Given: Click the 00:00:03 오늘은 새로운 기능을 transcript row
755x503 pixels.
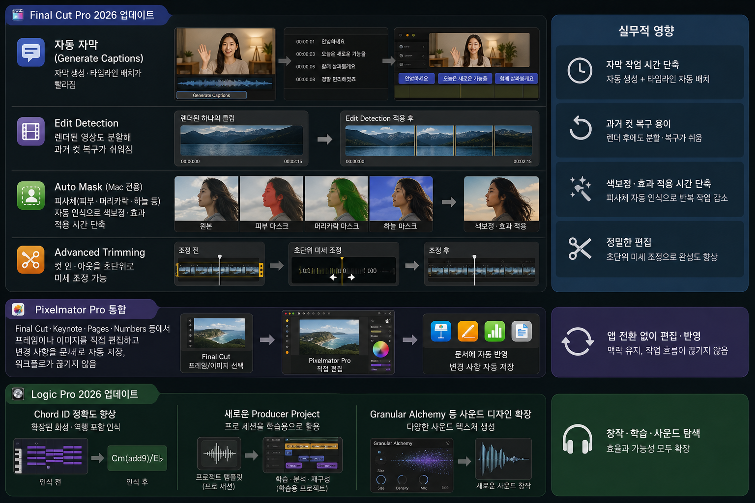Looking at the screenshot, I should [x=331, y=54].
